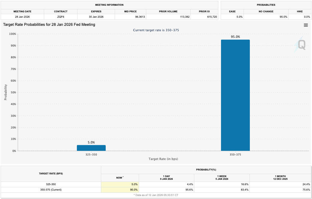Click the 1 WEEK 5 JAN 2026 header
Screen dimensions: 312x199
pyautogui.click(x=222, y=178)
